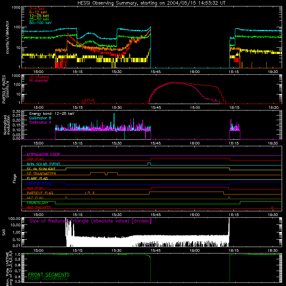
Task: Select the "Collimator 8" legend label
Action: (x=40, y=118)
